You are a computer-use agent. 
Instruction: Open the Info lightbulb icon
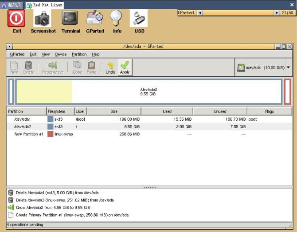pyautogui.click(x=116, y=18)
